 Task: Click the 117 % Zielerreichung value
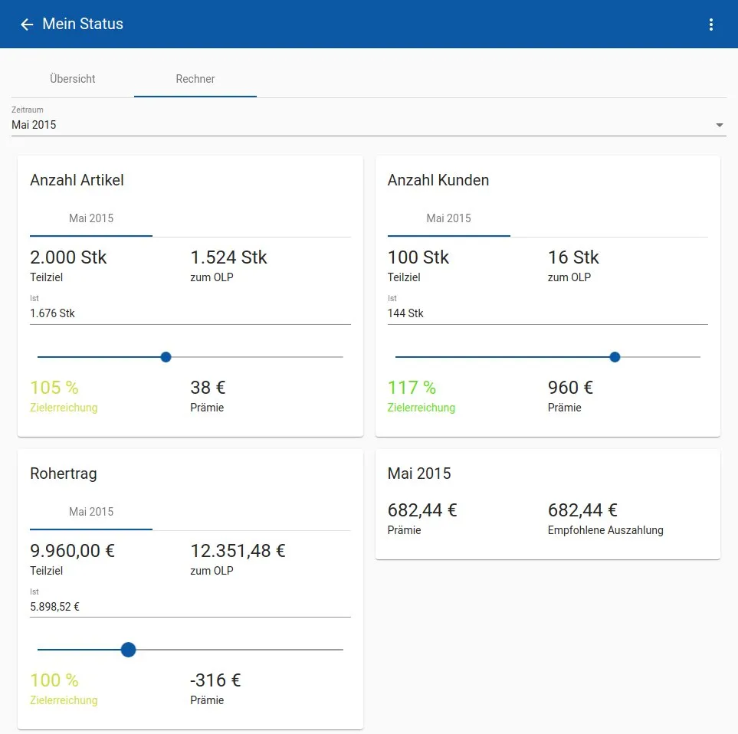click(412, 388)
